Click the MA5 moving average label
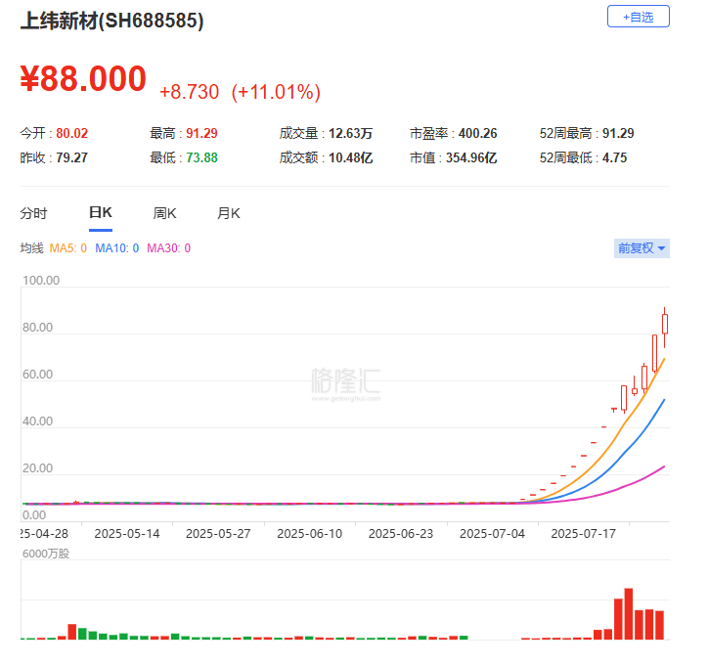This screenshot has height=666, width=708. click(x=68, y=248)
